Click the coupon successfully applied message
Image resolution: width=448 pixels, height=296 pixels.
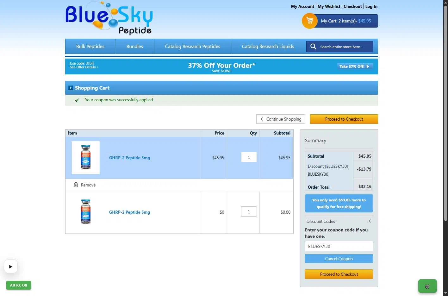pos(119,100)
